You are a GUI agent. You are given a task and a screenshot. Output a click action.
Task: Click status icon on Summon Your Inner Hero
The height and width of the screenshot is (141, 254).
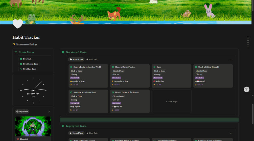pyautogui.click(x=71, y=92)
